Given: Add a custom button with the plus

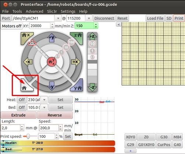Looking at the screenshot, I should click(131, 151).
